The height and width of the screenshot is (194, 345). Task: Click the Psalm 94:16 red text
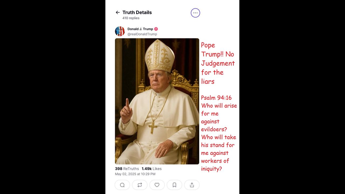[216, 98]
